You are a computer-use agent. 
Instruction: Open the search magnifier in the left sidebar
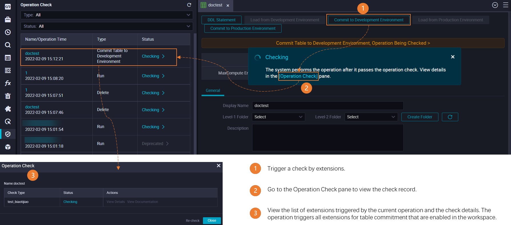tap(8, 45)
